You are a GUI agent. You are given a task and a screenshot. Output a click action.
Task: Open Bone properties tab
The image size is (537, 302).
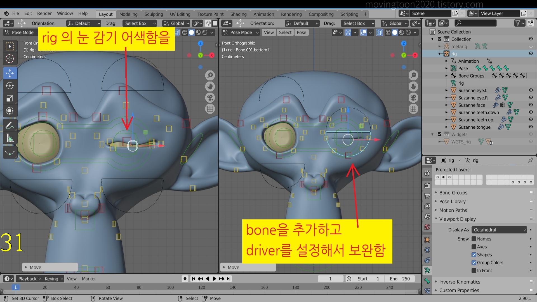(x=427, y=280)
